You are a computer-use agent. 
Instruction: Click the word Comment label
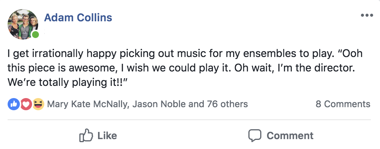(x=290, y=136)
